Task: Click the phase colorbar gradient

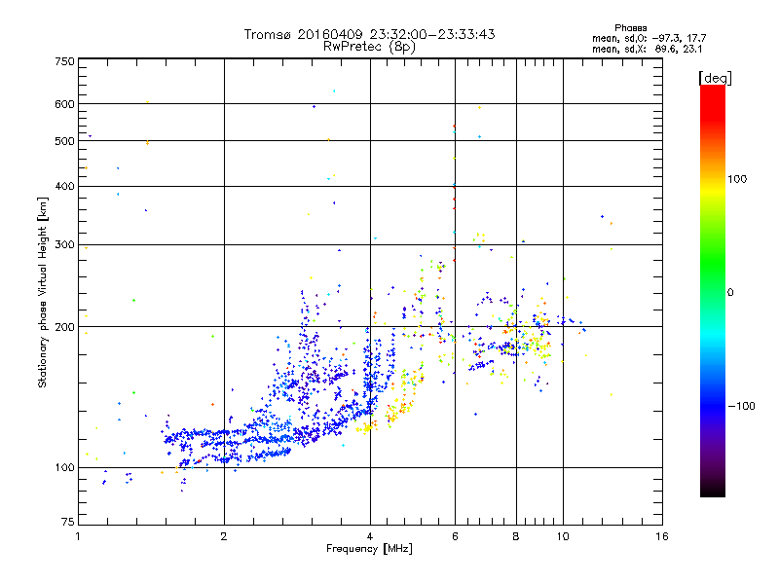Action: click(713, 290)
